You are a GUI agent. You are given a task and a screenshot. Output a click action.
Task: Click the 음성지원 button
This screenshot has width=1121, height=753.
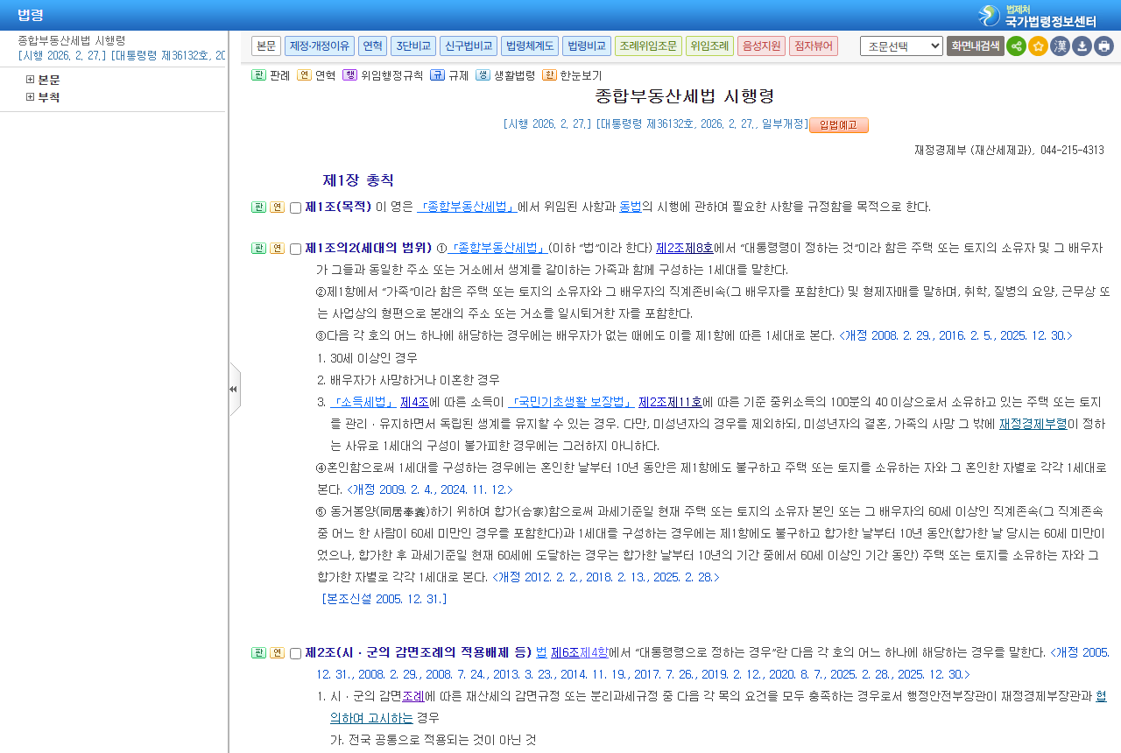tap(761, 46)
